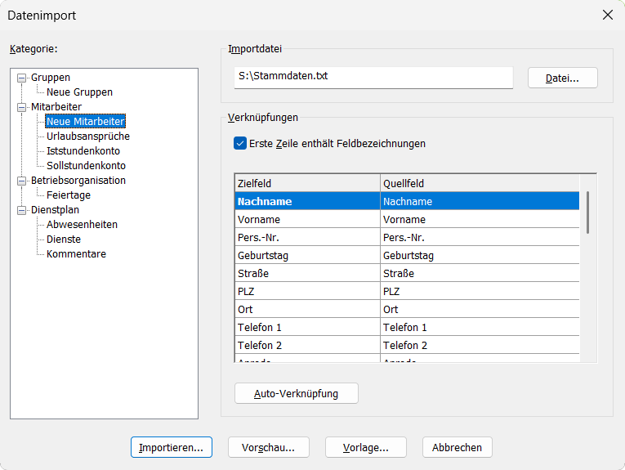625x470 pixels.
Task: Select the Telefon 2 Zielfeld row
Action: [307, 345]
